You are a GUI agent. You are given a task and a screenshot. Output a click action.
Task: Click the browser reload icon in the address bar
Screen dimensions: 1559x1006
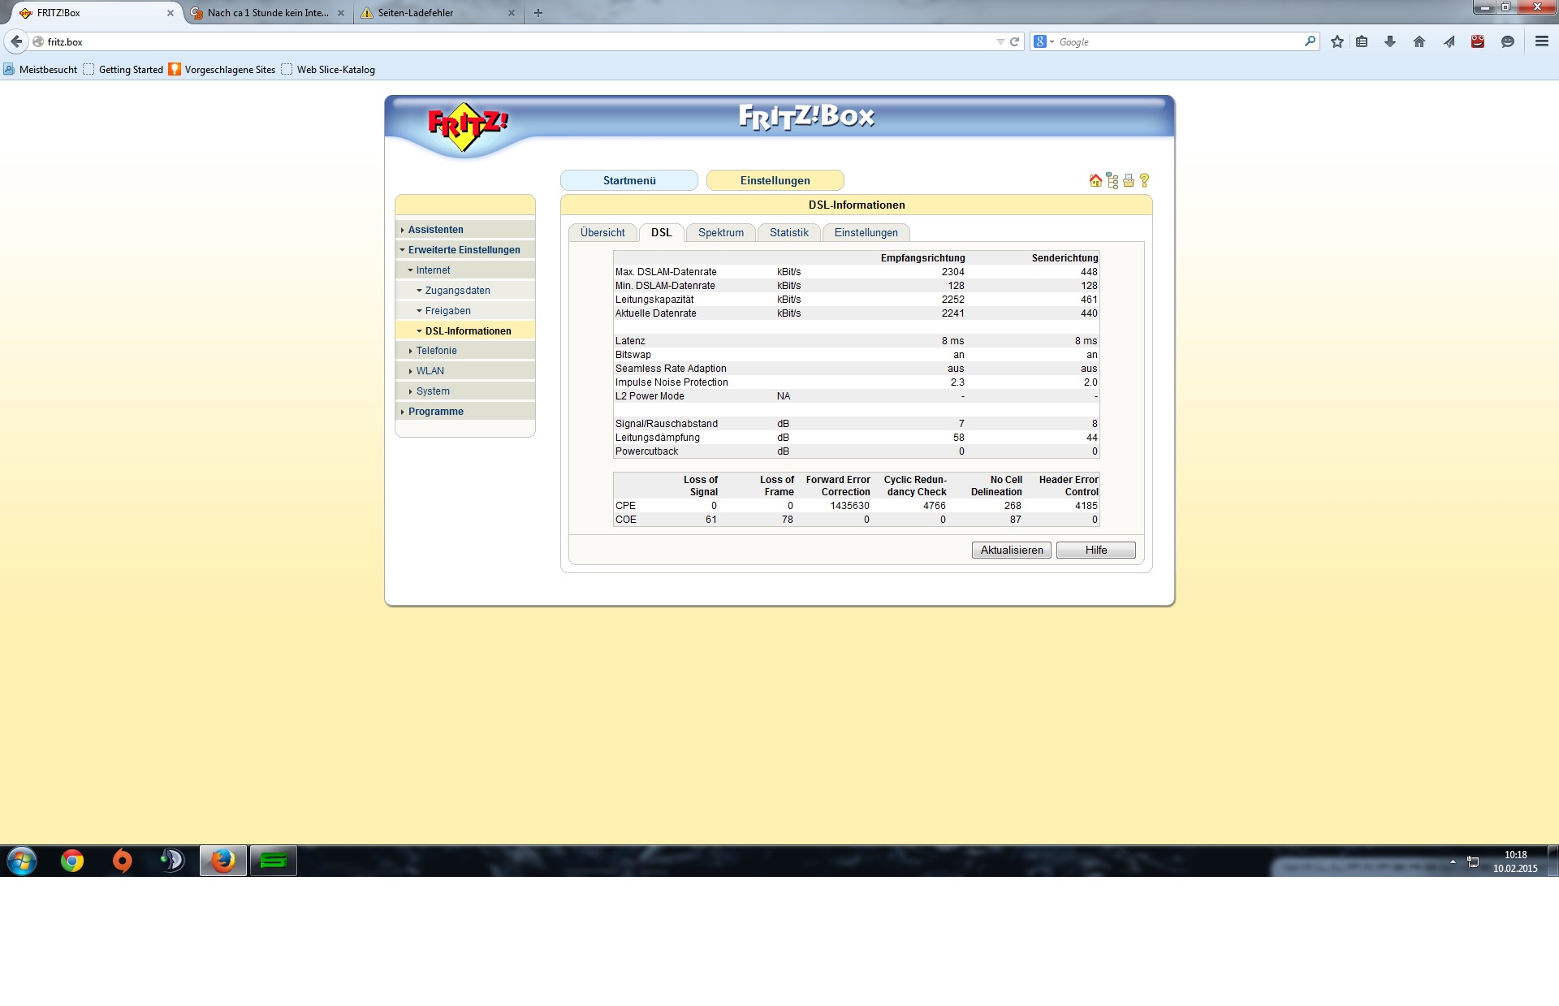pos(1014,41)
